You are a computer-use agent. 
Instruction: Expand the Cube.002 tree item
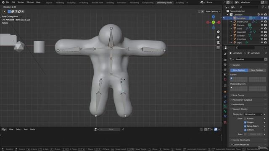[x=231, y=32]
